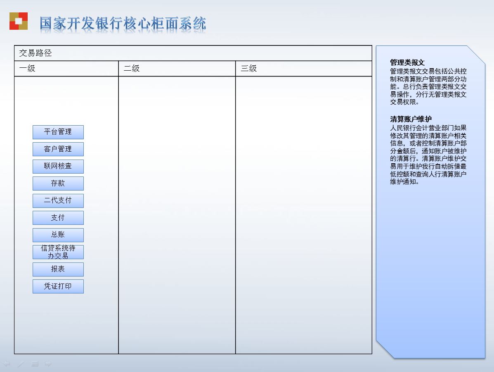Viewport: 494px width, 372px height.
Task: Open the slideshow menu icon
Action: point(35,364)
